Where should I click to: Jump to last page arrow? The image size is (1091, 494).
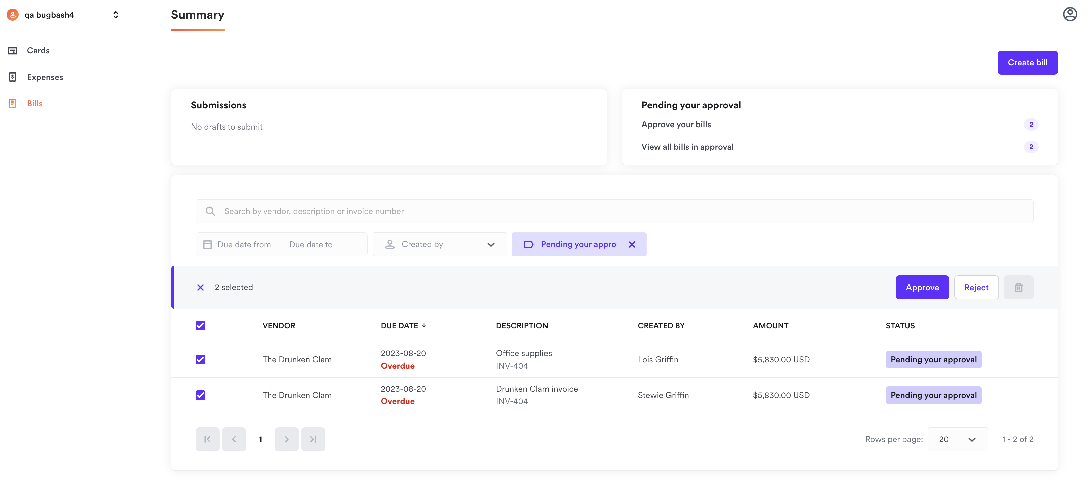[313, 439]
